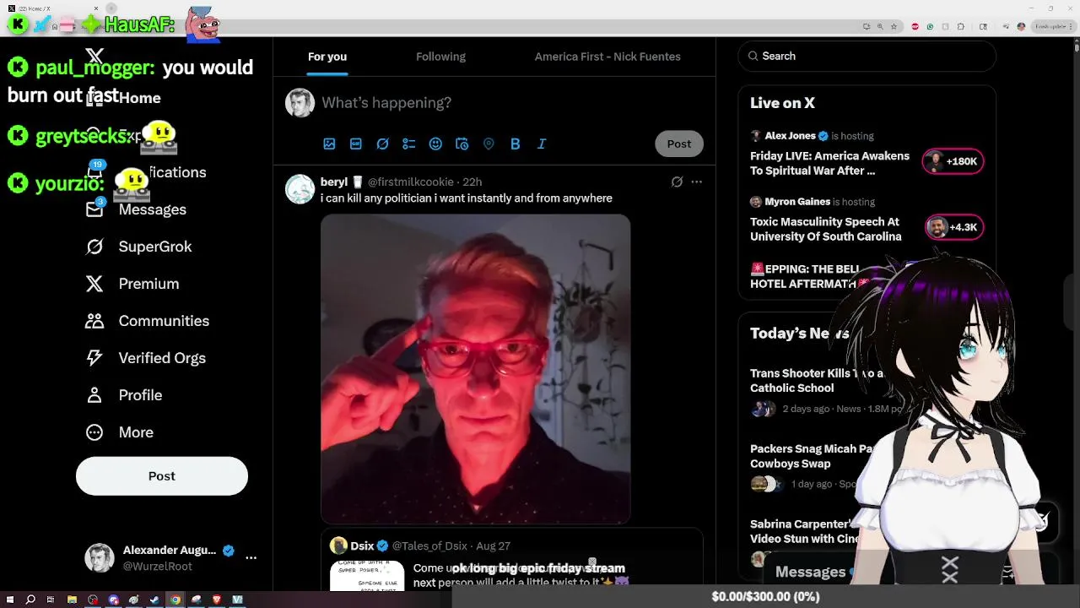Click Chrome icon in taskbar

click(x=175, y=600)
